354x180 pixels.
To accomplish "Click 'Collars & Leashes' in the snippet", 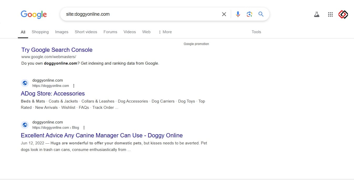I will coord(98,101).
